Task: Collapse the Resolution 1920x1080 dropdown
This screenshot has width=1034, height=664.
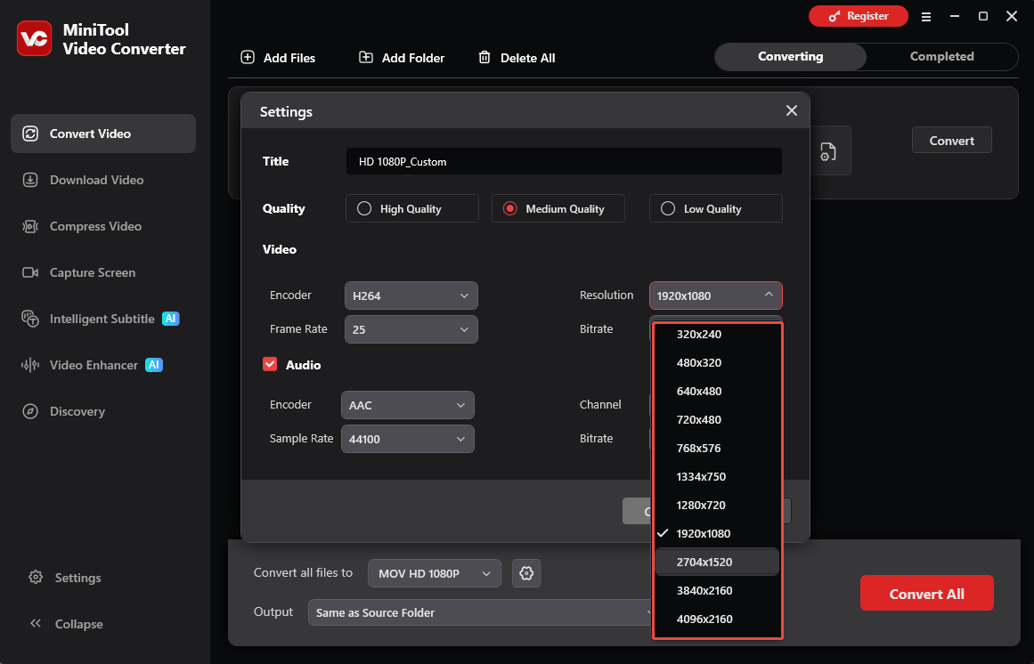Action: coord(715,296)
